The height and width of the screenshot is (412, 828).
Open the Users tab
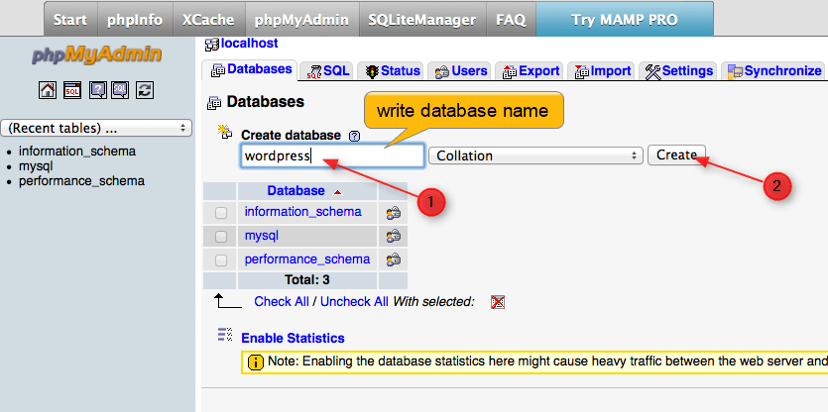click(x=460, y=71)
